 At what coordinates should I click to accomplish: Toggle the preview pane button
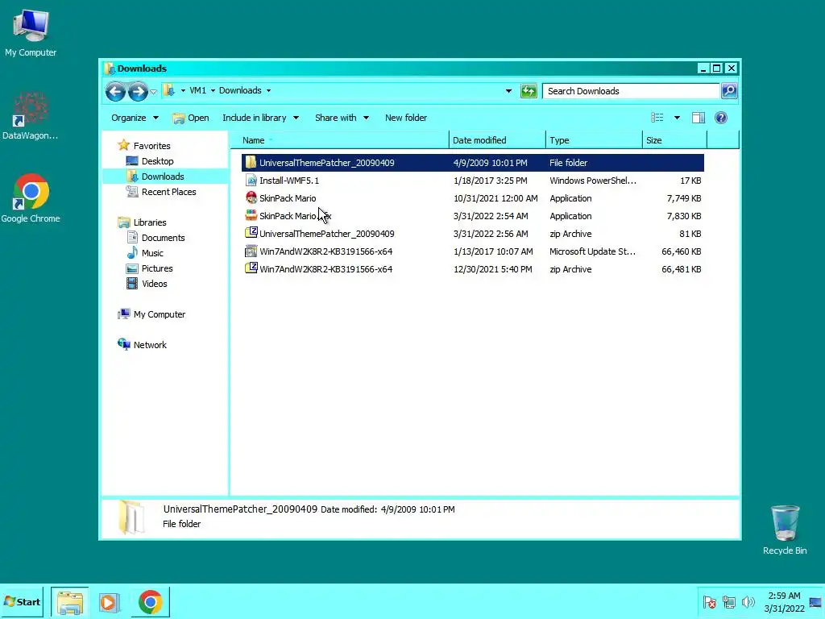699,118
